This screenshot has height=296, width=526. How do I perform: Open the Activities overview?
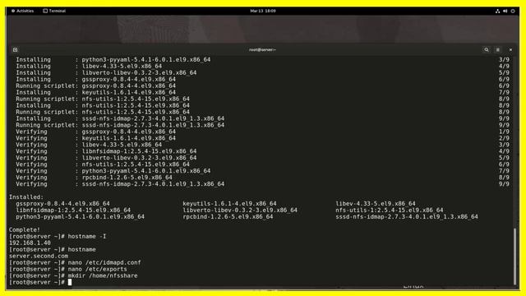click(x=22, y=11)
